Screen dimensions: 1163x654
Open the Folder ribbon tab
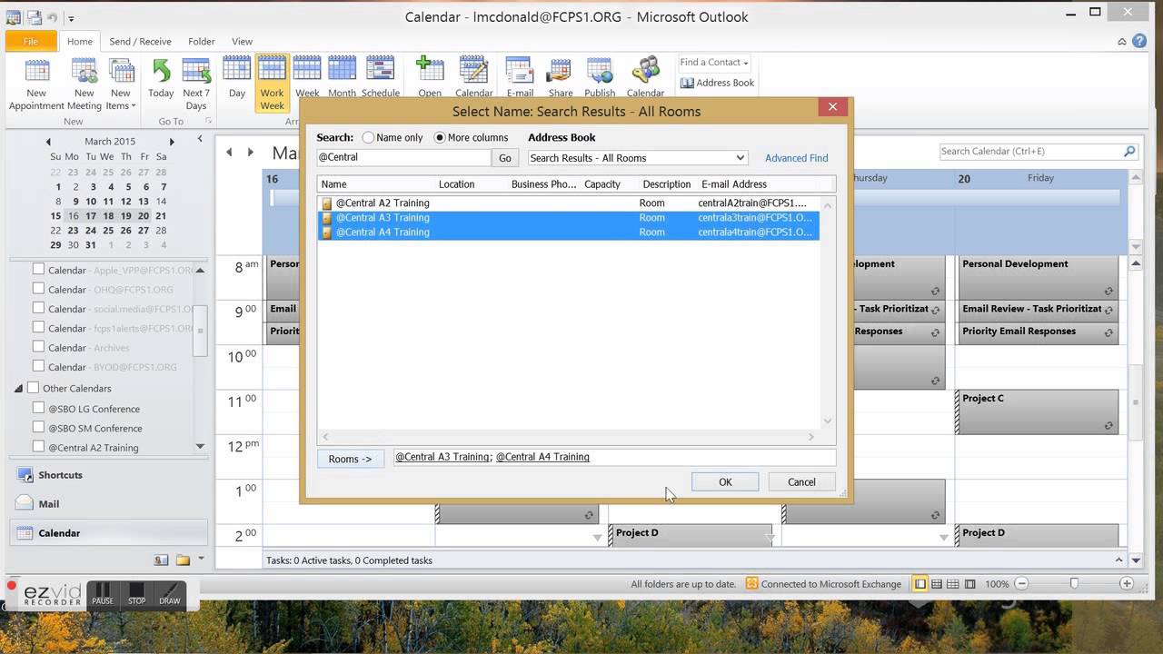tap(202, 41)
